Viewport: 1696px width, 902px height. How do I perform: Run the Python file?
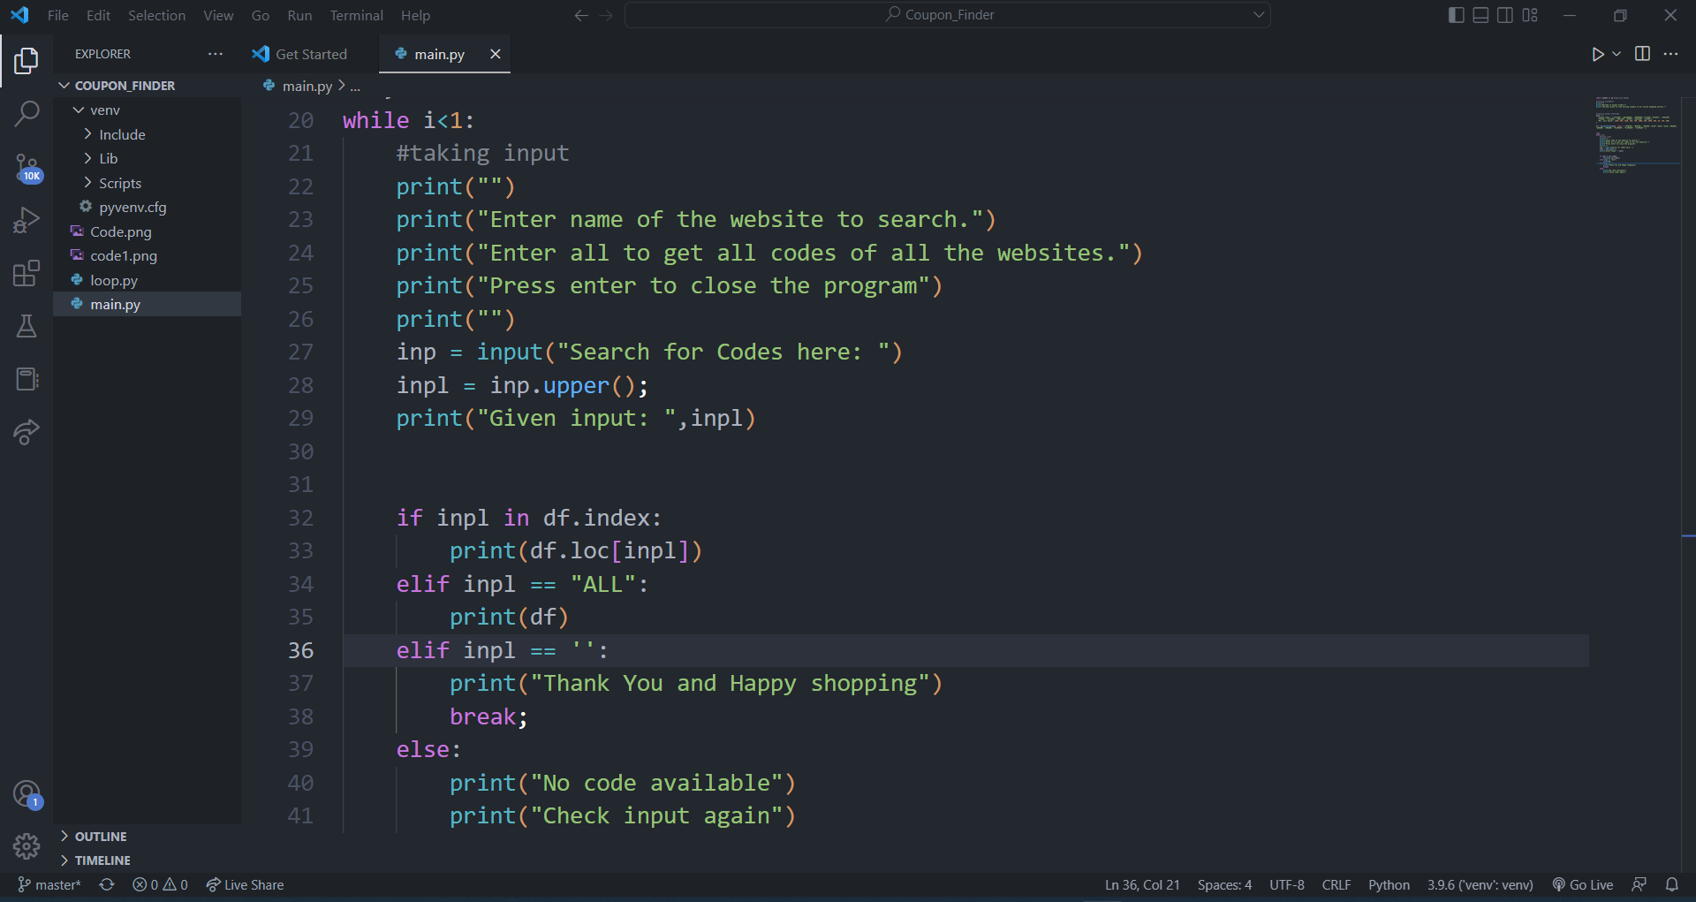point(1597,54)
